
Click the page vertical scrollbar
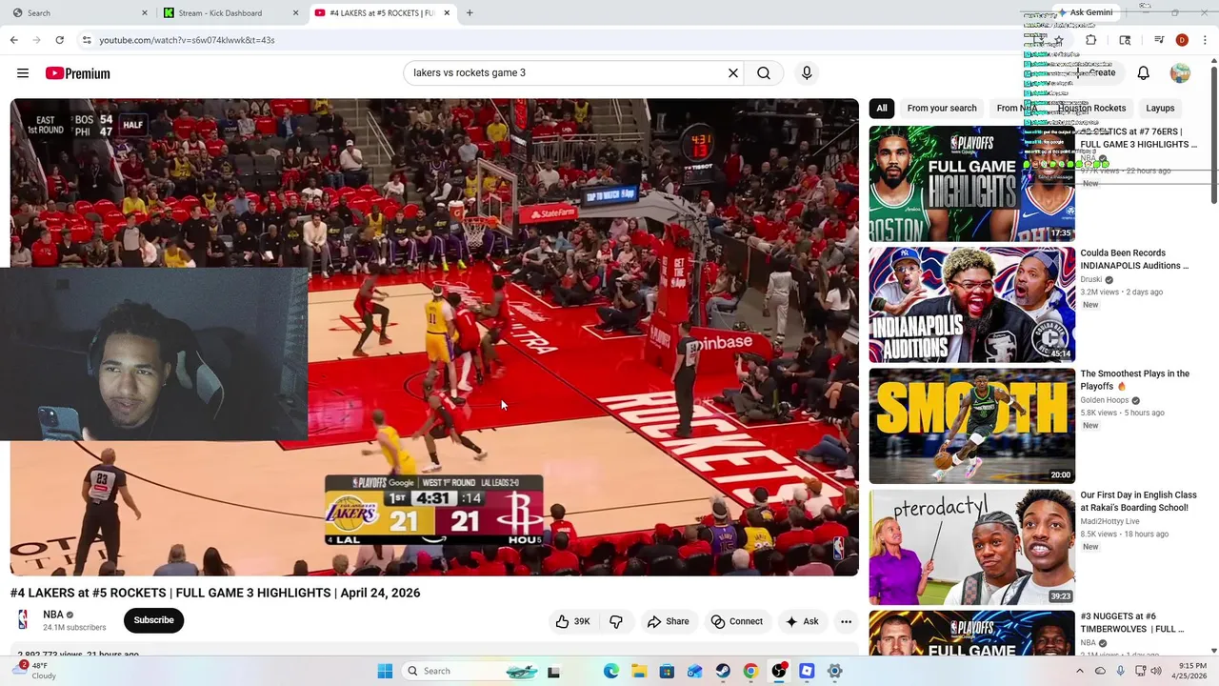1213,133
